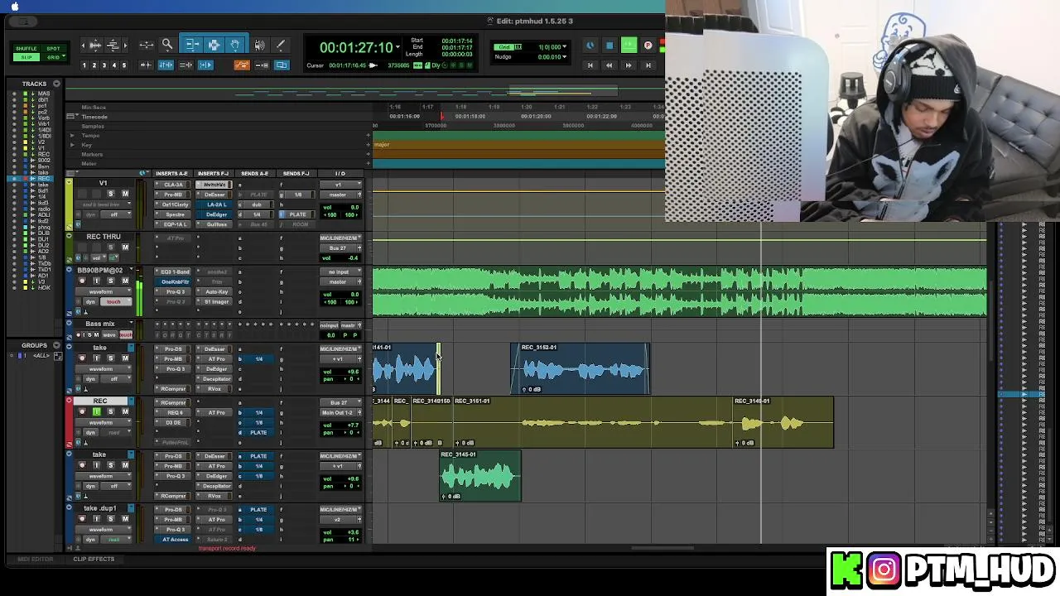The height and width of the screenshot is (596, 1060).
Task: Enable Slip edit mode
Action: [x=26, y=57]
